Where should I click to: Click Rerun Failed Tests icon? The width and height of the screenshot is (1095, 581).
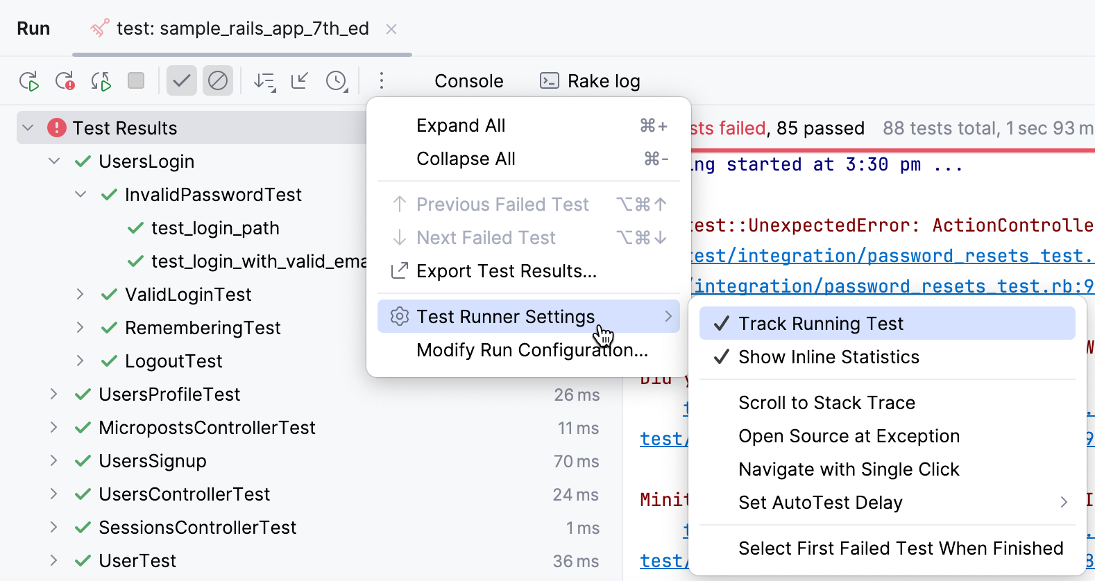tap(65, 81)
